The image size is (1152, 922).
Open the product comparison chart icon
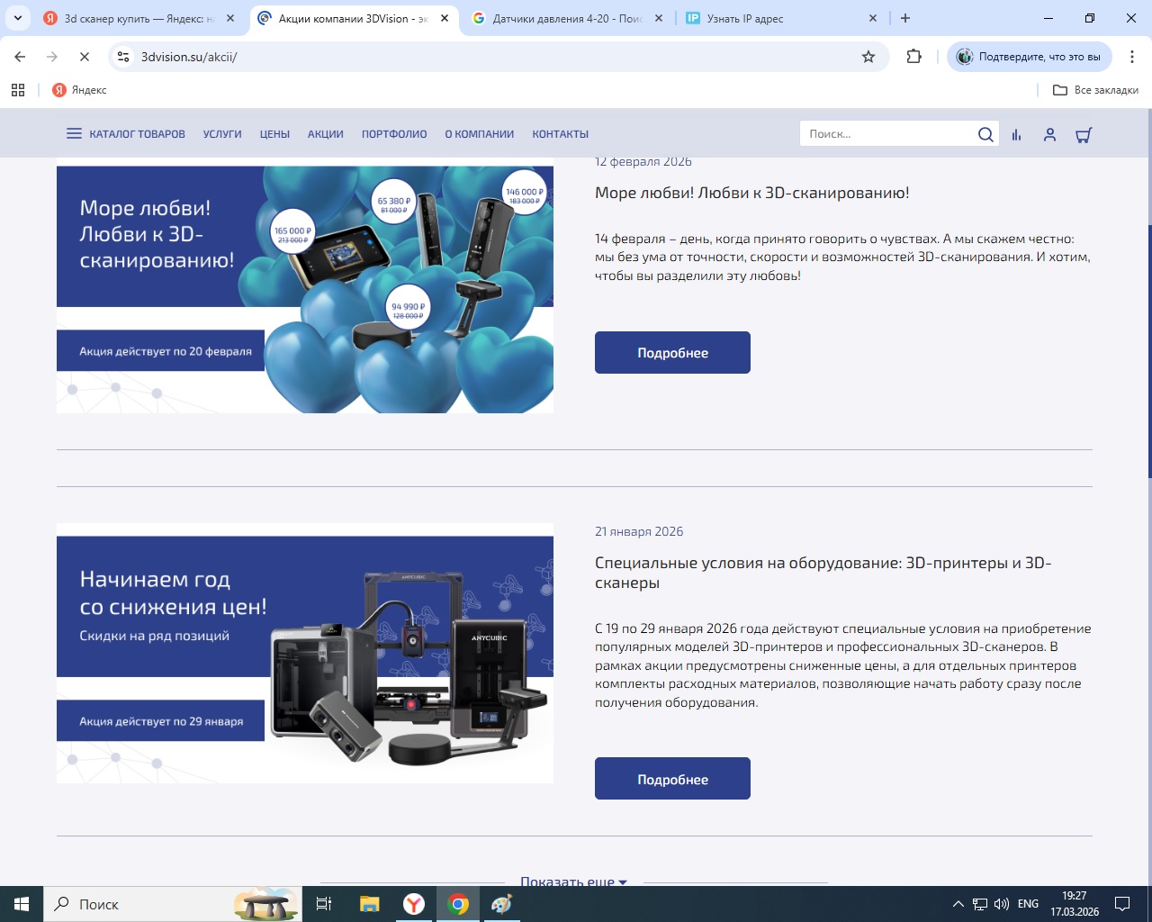tap(1016, 135)
